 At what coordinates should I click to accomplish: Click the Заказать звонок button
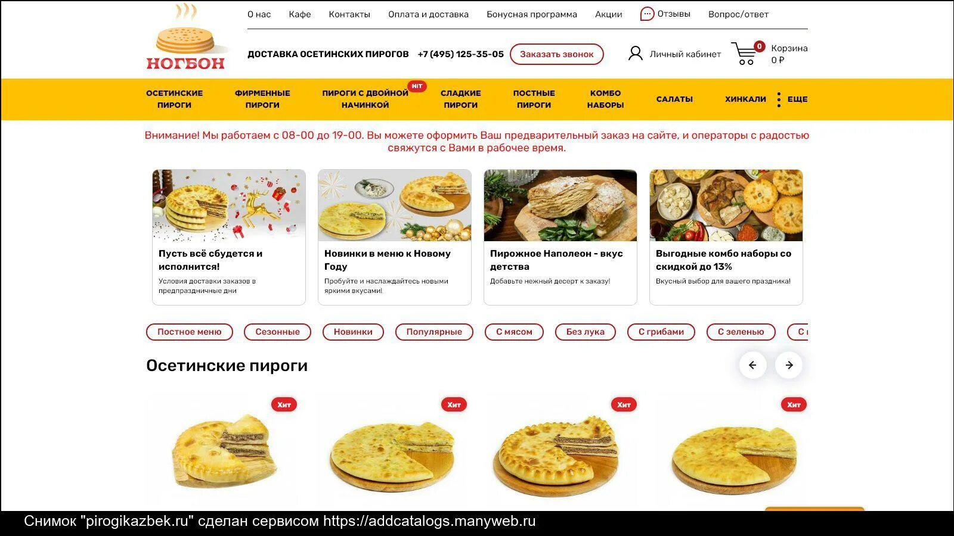[x=556, y=54]
